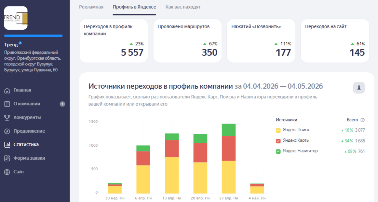The width and height of the screenshot is (378, 202).
Task: Click the value 145 in site card
Action: pyautogui.click(x=357, y=52)
